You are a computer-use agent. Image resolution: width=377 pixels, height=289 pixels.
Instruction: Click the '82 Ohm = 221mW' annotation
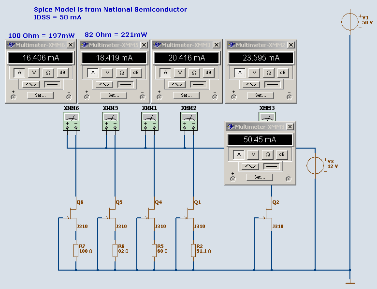point(116,35)
